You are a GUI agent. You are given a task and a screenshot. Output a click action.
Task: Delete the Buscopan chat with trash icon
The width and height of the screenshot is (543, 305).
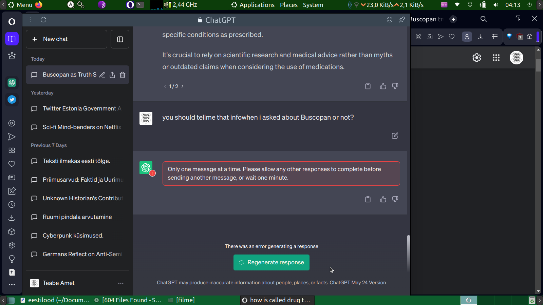123,75
